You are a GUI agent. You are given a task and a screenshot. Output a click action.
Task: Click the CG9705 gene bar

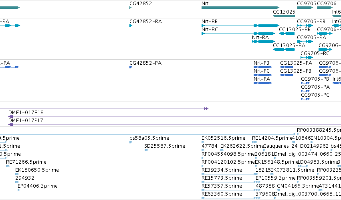pos(305,8)
